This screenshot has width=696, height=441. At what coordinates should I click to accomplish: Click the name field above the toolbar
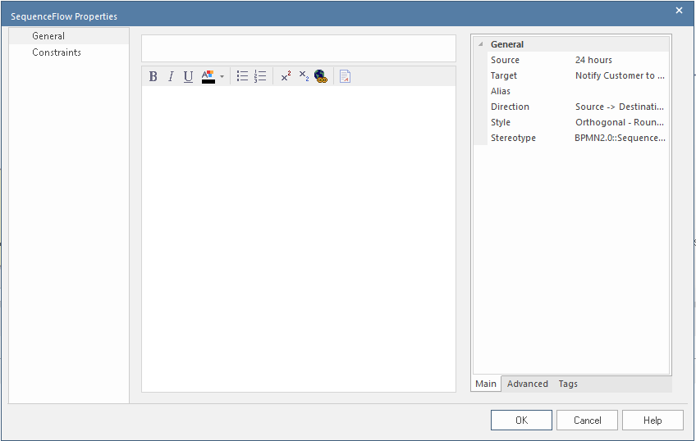coord(298,48)
